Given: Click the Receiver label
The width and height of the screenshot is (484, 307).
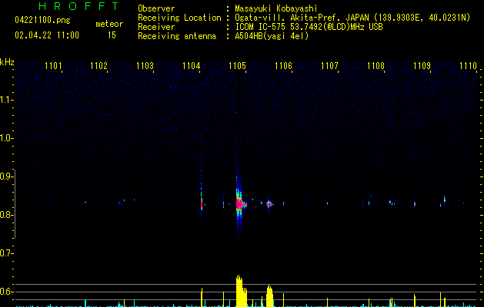Looking at the screenshot, I should (156, 27).
